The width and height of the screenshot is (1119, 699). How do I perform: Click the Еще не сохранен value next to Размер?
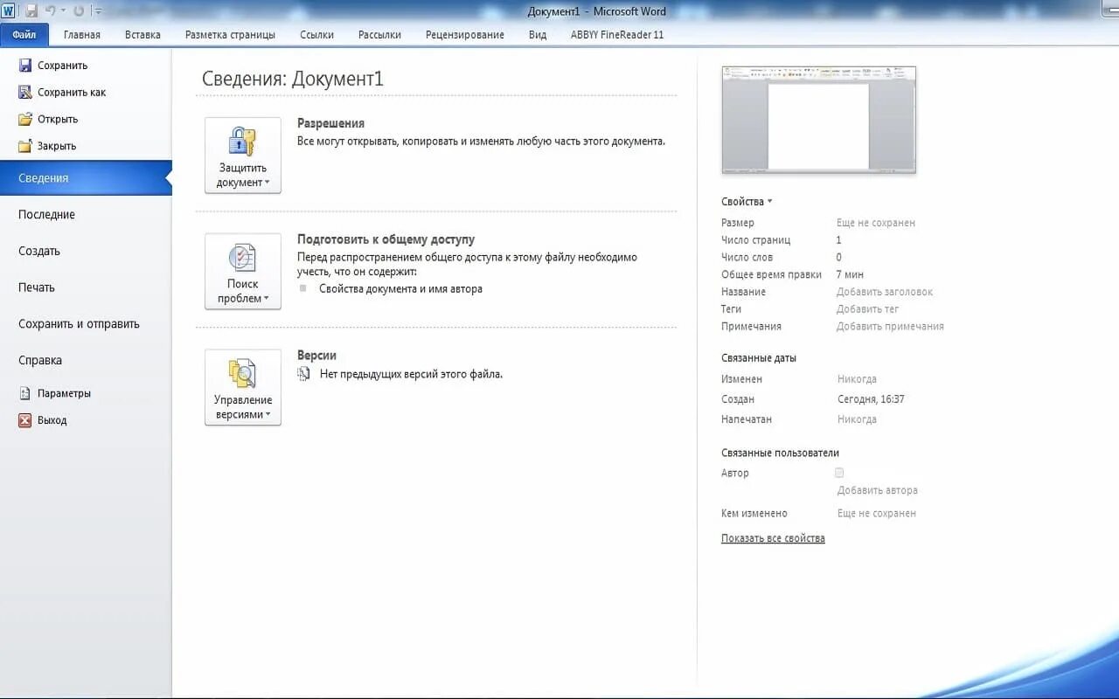876,223
